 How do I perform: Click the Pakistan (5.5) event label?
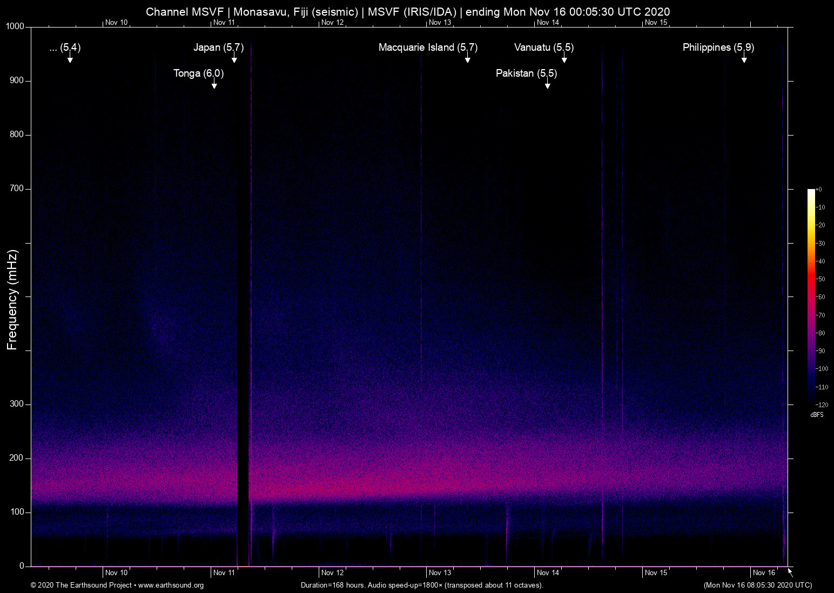tap(526, 73)
